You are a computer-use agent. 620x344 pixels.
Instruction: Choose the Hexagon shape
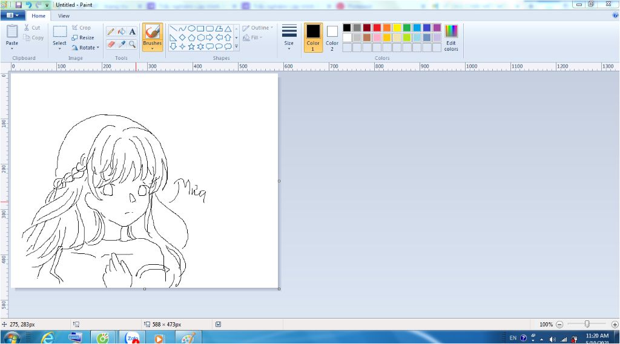[x=200, y=37]
